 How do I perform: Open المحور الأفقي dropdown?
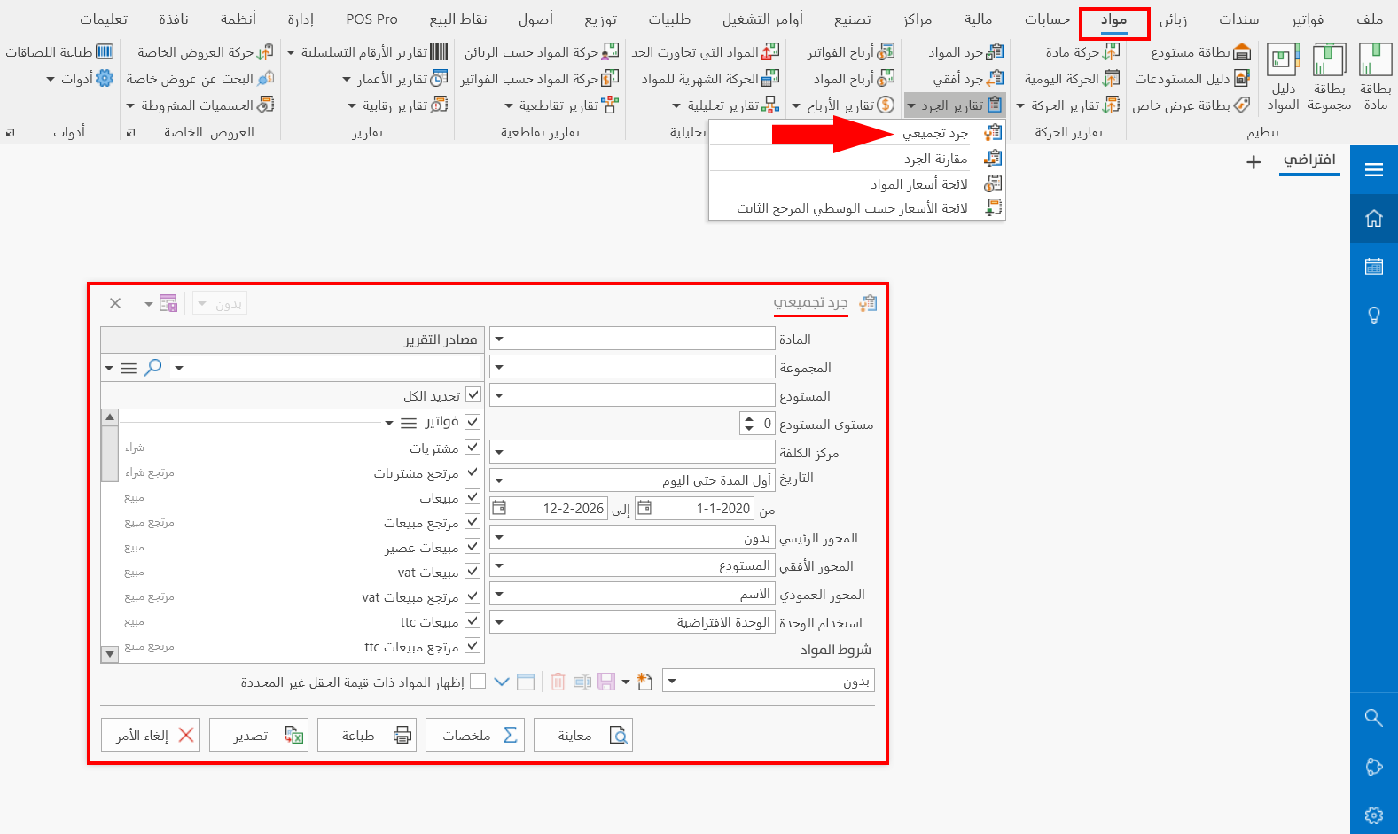[499, 565]
